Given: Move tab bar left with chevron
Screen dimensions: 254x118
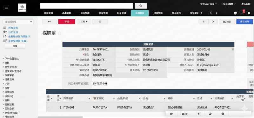Looking at the screenshot, I should (x=211, y=13).
